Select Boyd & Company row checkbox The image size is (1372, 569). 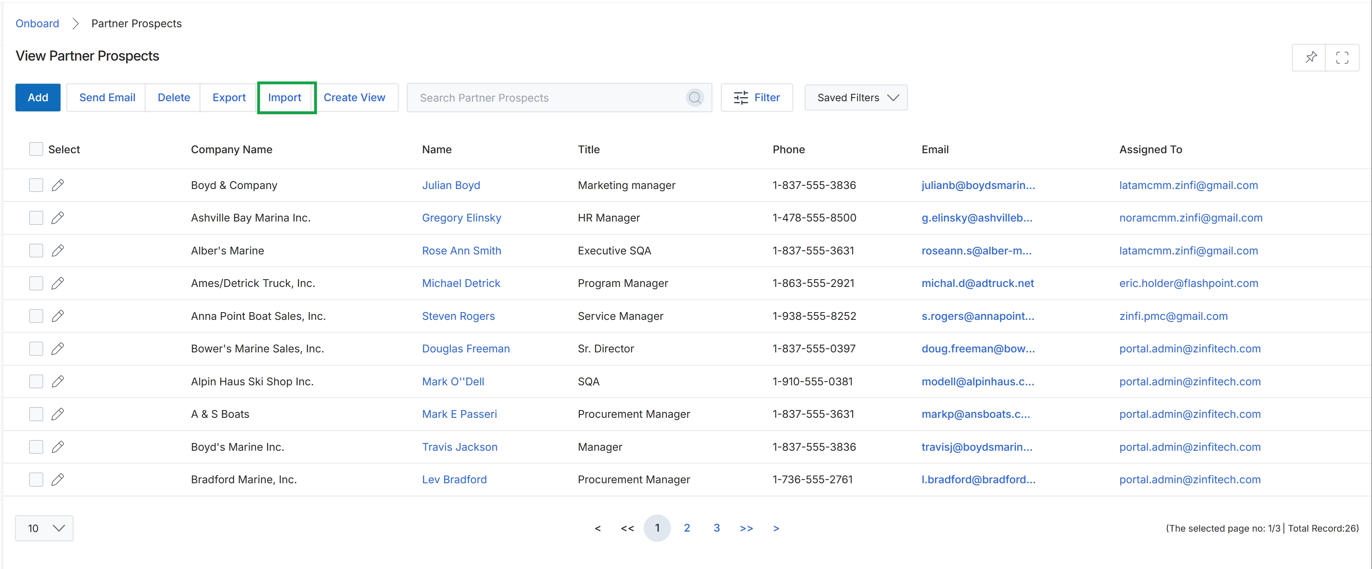point(36,185)
